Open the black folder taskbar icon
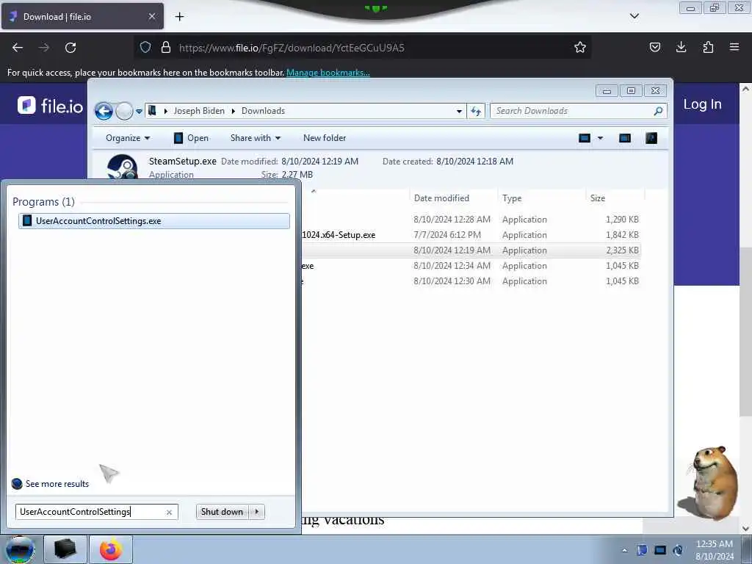The image size is (752, 564). click(x=65, y=549)
